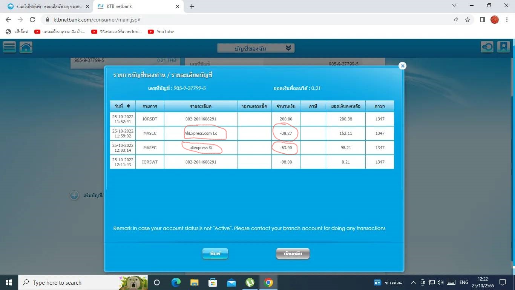Open the วิธีเซตเราเตอร์ YouTube bookmark

pyautogui.click(x=117, y=32)
